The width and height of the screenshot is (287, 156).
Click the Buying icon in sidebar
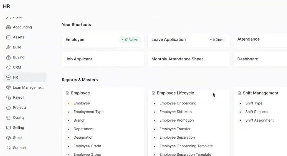coord(8,58)
